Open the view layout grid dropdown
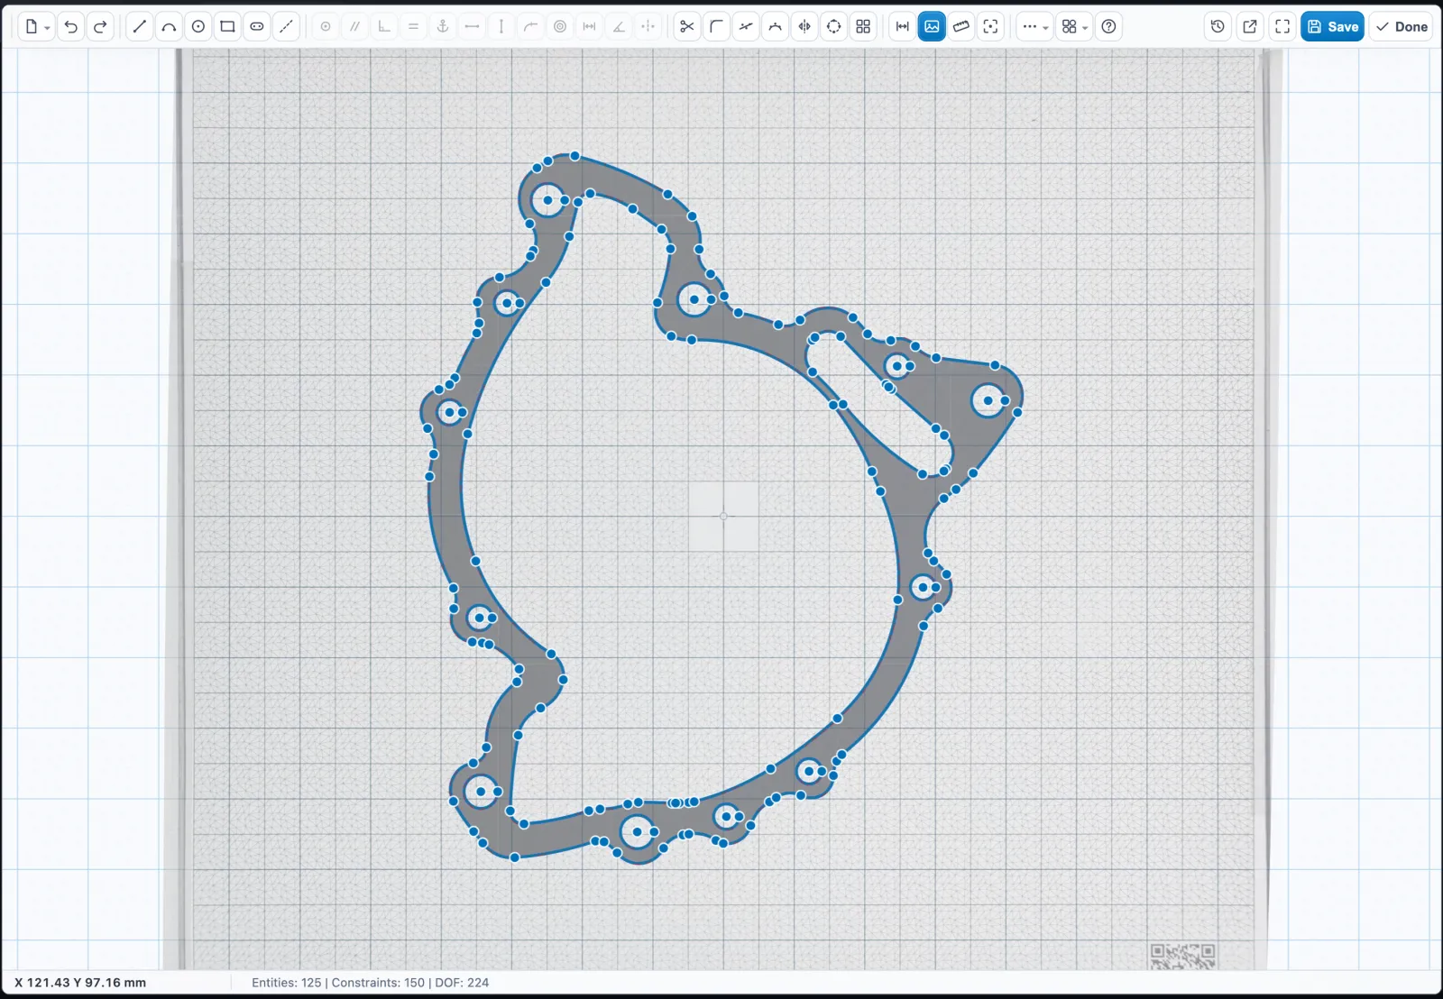 1074,27
